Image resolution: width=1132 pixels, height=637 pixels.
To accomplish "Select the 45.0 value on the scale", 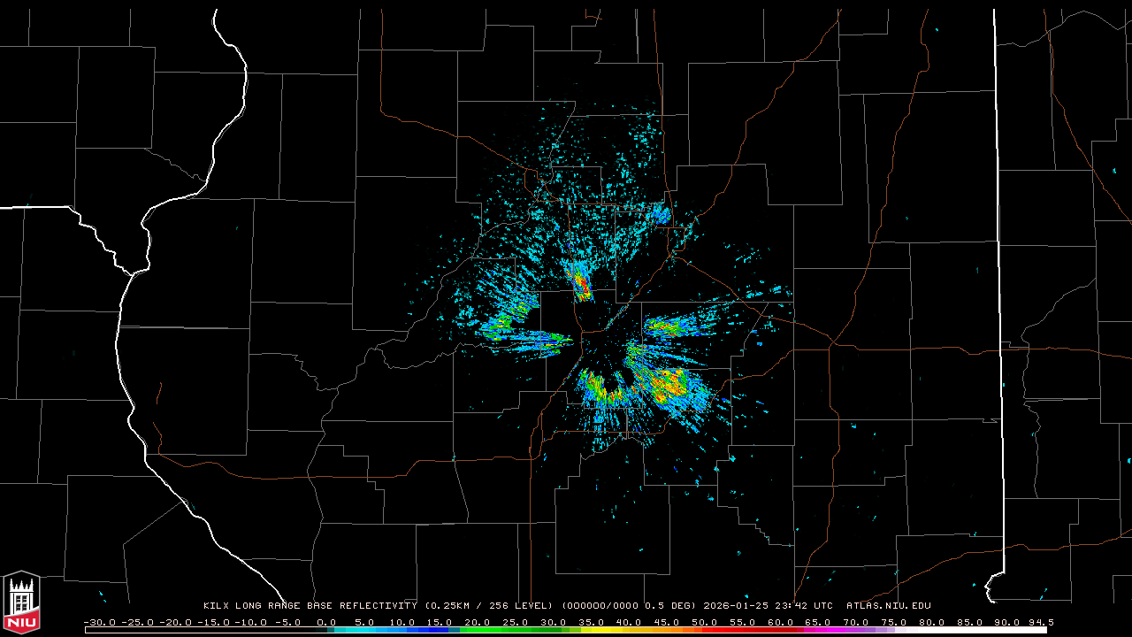I will pos(668,622).
